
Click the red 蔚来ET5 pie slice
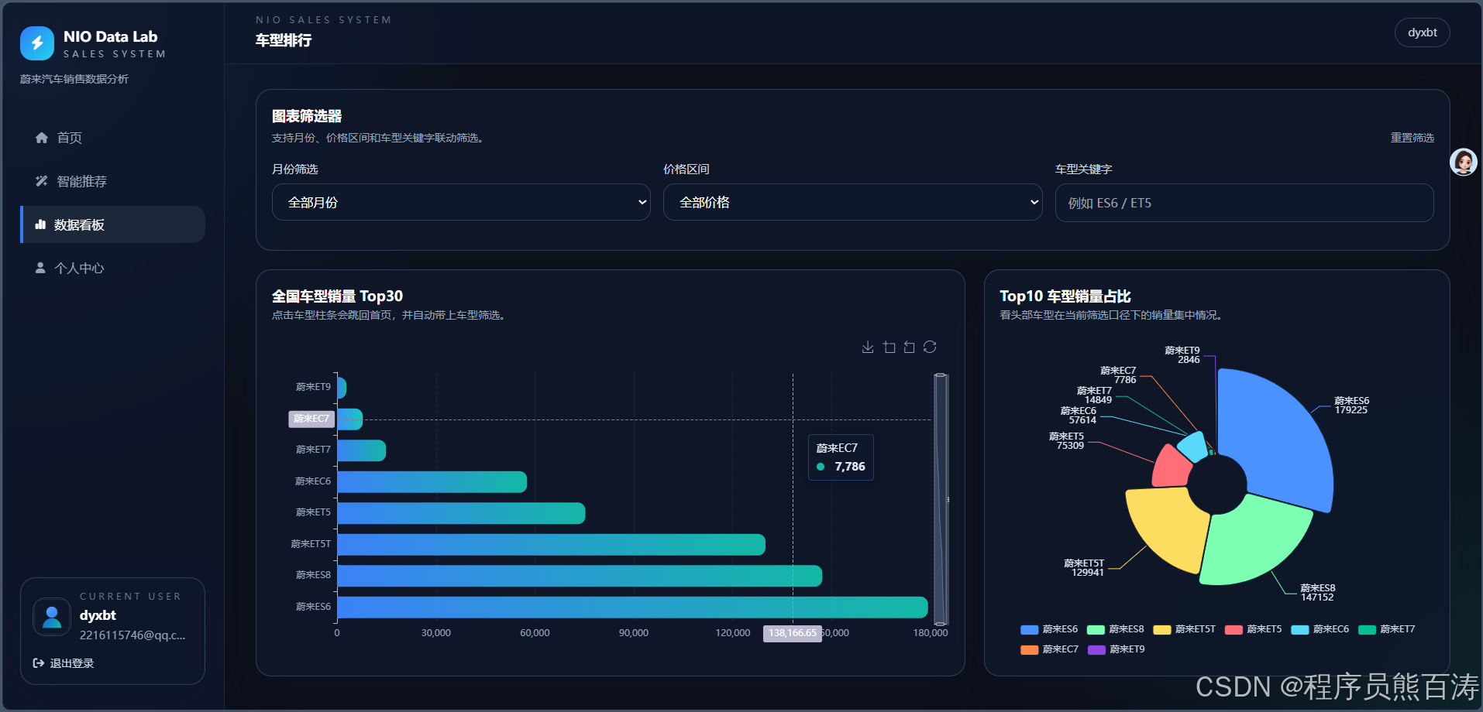(1170, 468)
